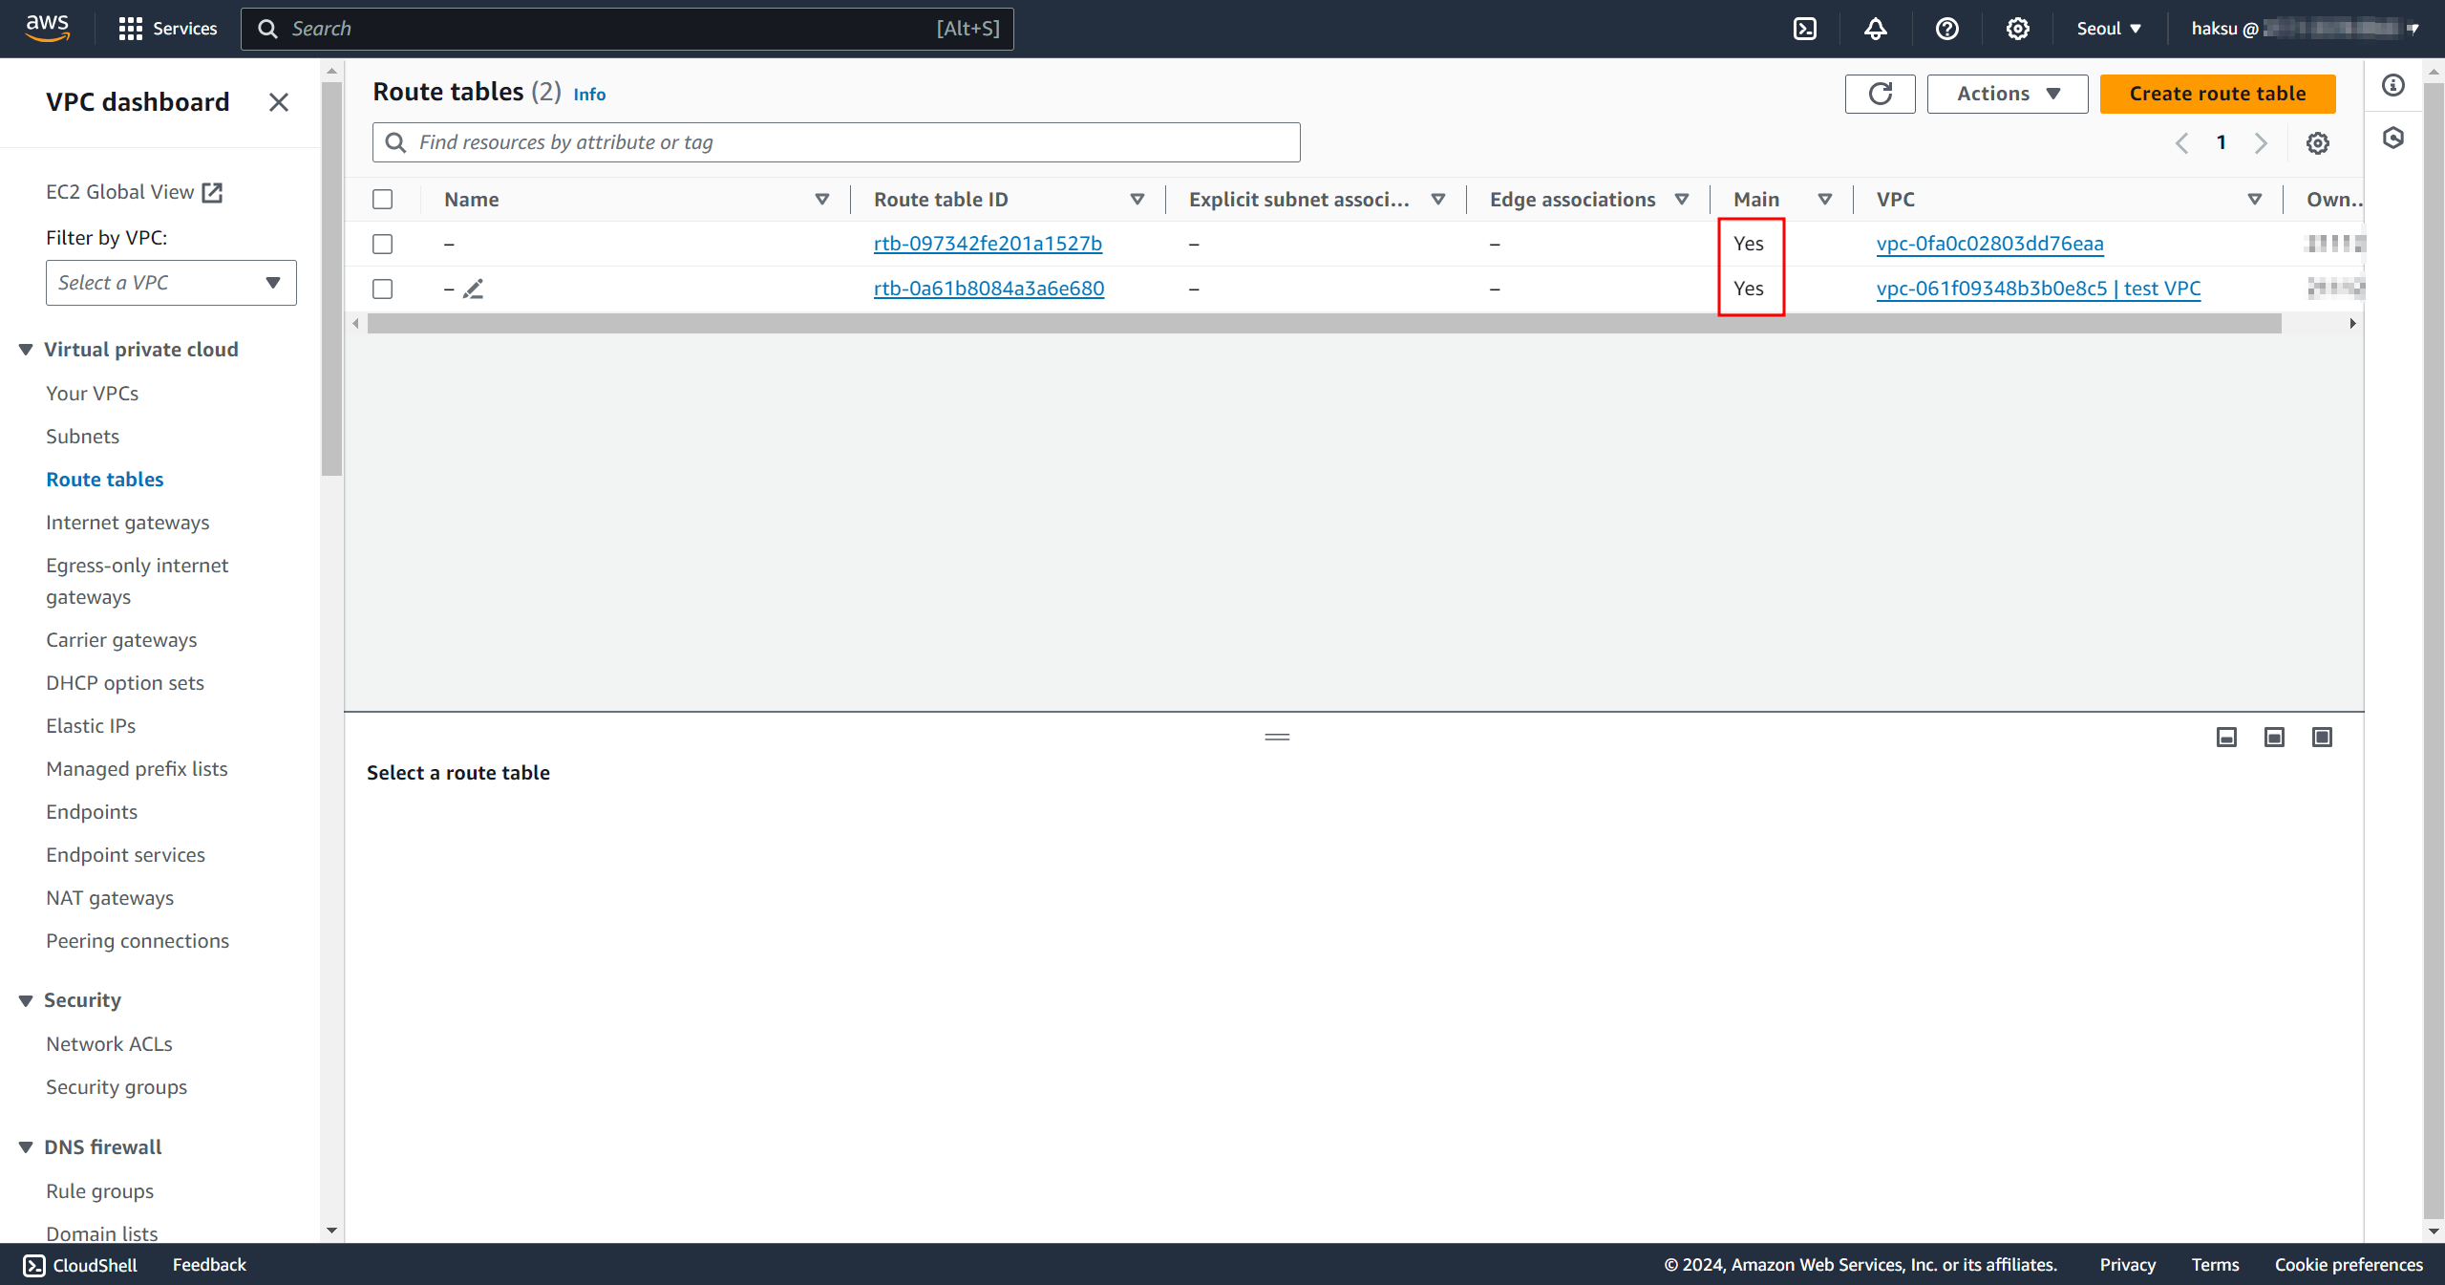Open the vpc-061f09348b3b0e8c5 test VPC link
This screenshot has height=1285, width=2445.
(2038, 289)
